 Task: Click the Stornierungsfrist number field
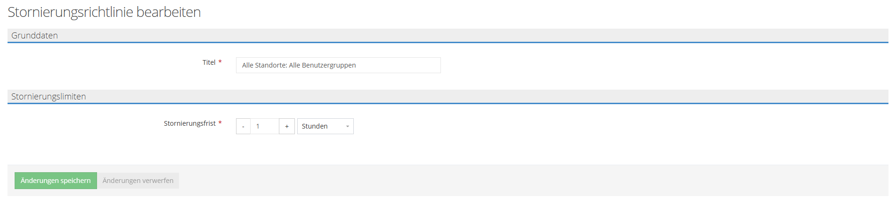[x=264, y=126]
